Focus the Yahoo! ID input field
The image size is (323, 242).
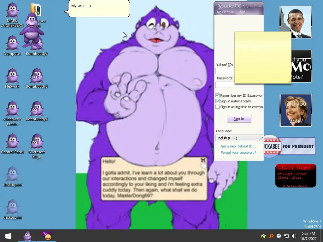[225, 71]
